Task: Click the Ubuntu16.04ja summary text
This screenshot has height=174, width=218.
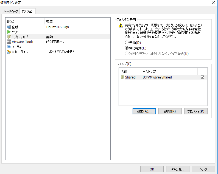Action: click(x=58, y=27)
